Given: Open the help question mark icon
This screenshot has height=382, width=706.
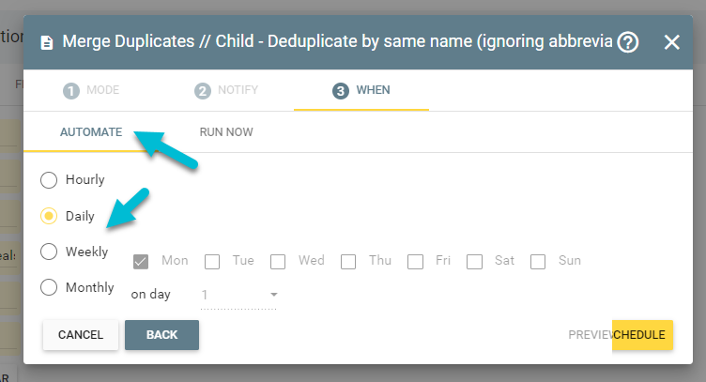Looking at the screenshot, I should [628, 42].
